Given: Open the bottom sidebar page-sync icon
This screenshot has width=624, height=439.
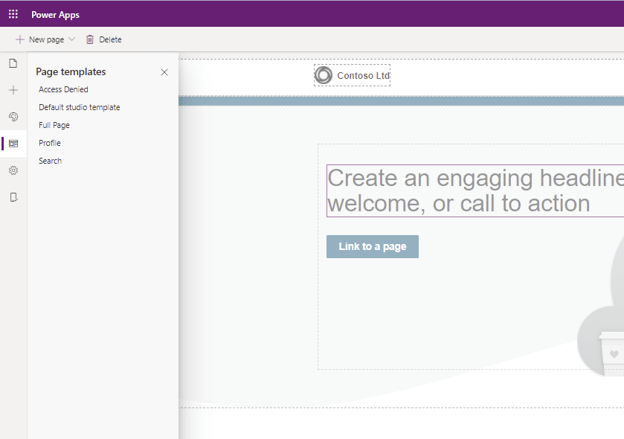Looking at the screenshot, I should pyautogui.click(x=13, y=197).
